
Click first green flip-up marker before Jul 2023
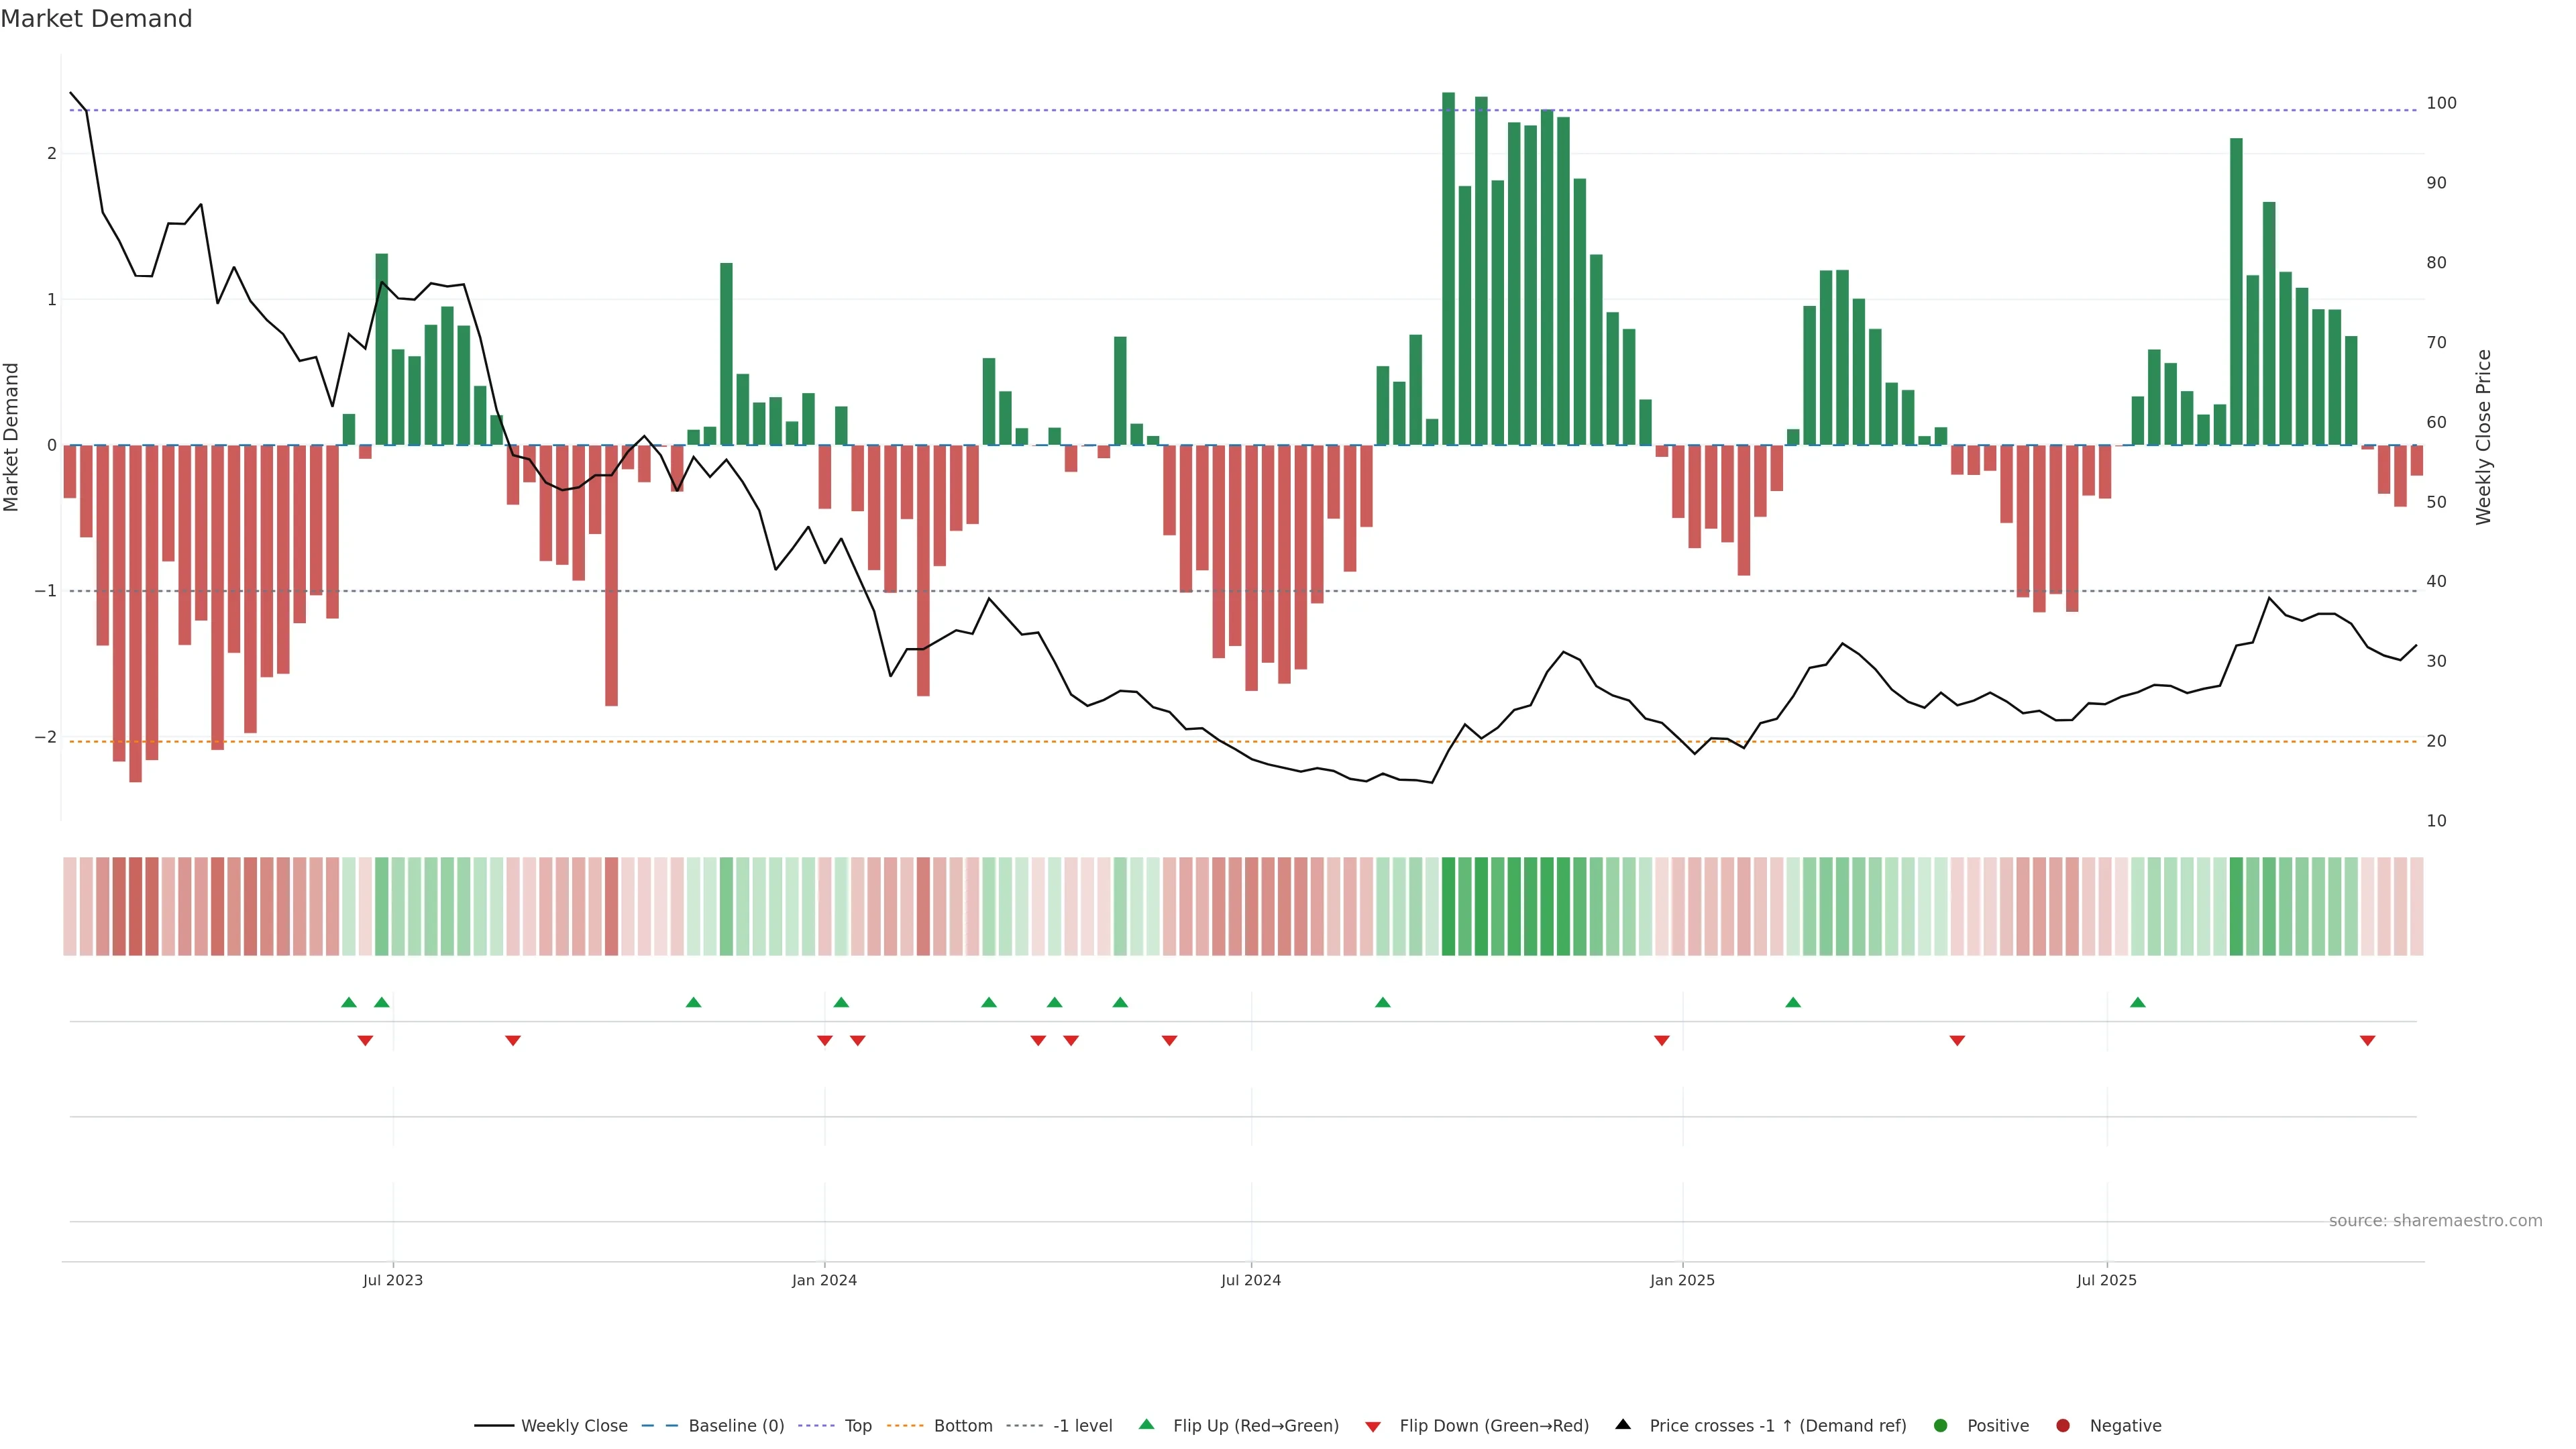(x=349, y=1002)
